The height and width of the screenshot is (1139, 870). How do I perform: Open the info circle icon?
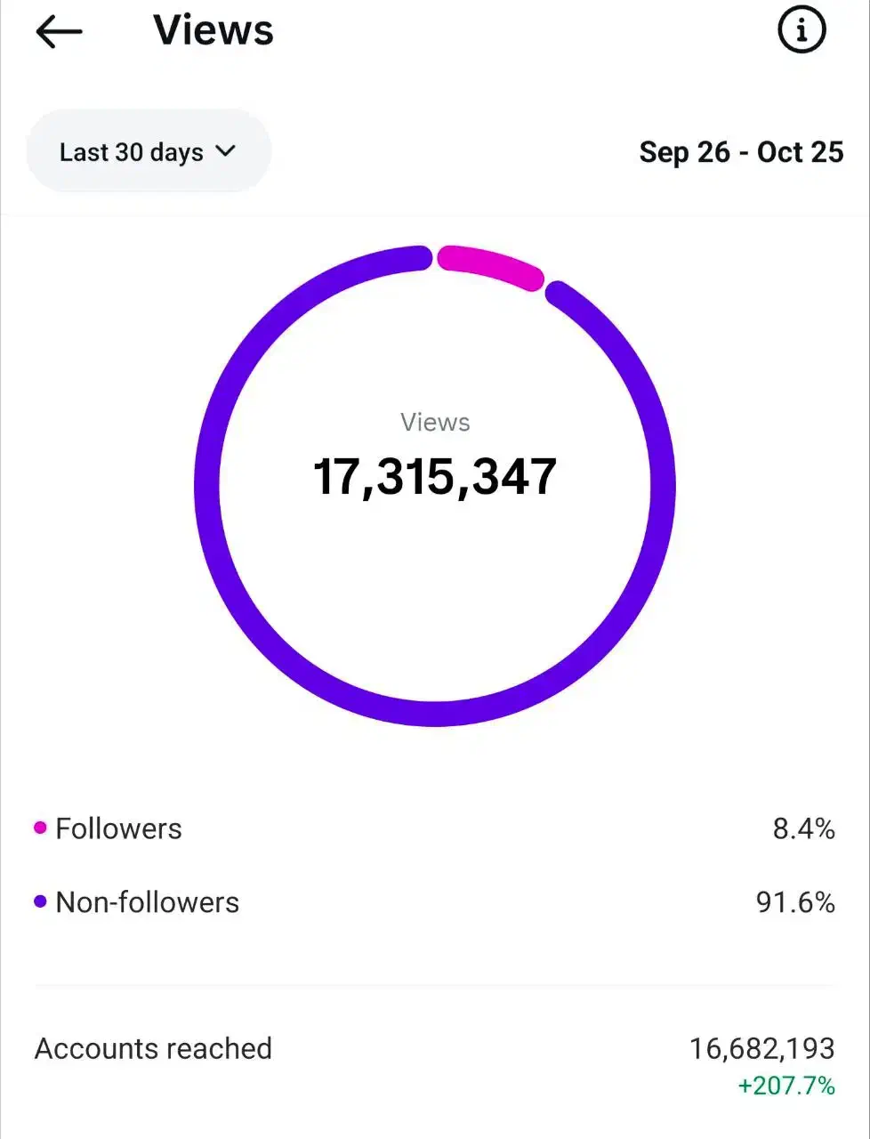[x=801, y=31]
